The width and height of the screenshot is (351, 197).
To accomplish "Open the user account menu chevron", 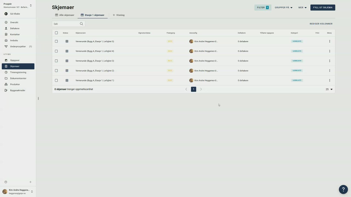I will pyautogui.click(x=32, y=192).
